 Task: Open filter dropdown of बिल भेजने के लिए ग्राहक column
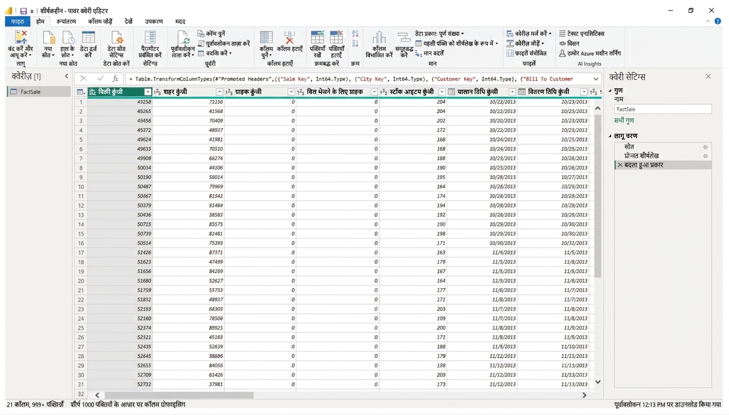[374, 92]
